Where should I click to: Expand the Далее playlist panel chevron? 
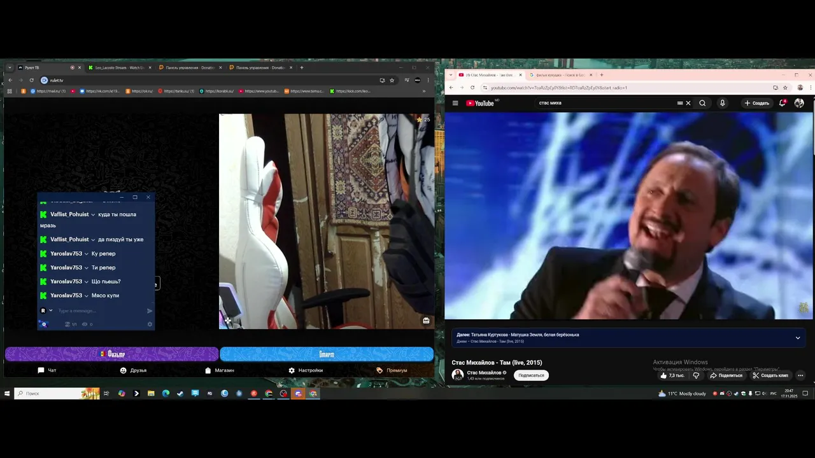pyautogui.click(x=798, y=338)
